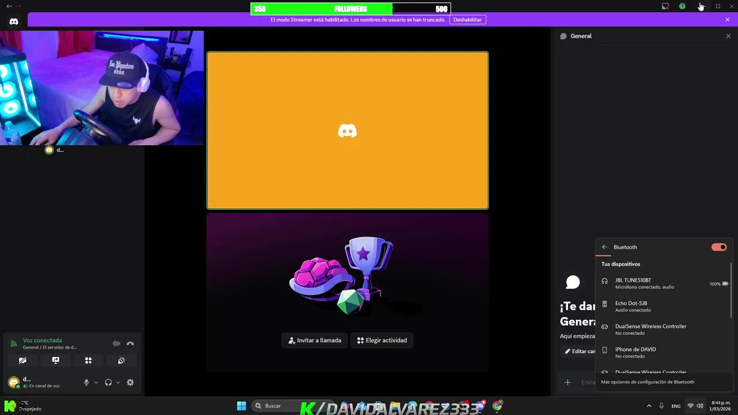Dismiss the purple Streamer mode banner
738x415 pixels.
click(x=728, y=20)
